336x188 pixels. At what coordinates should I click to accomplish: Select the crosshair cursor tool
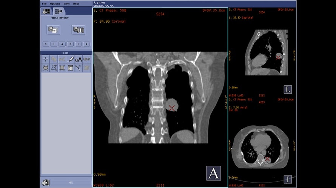(x=46, y=59)
